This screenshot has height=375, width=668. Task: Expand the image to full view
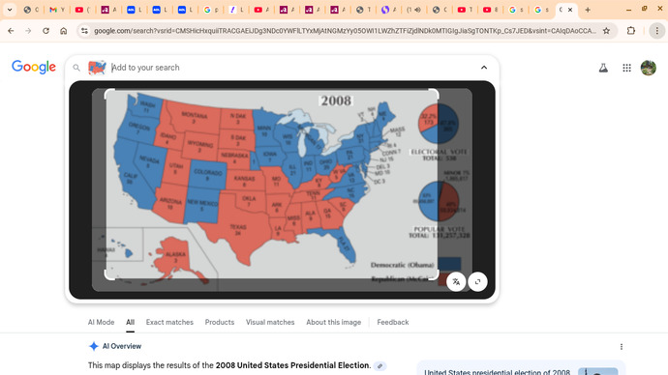(x=477, y=281)
